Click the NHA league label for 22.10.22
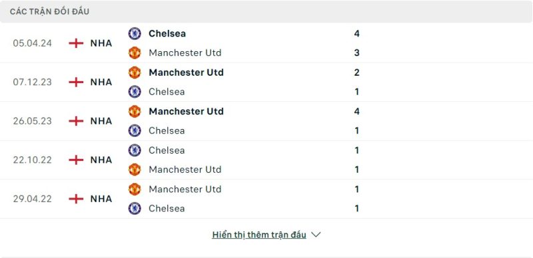Screen dimensions: 533x258 coord(101,160)
